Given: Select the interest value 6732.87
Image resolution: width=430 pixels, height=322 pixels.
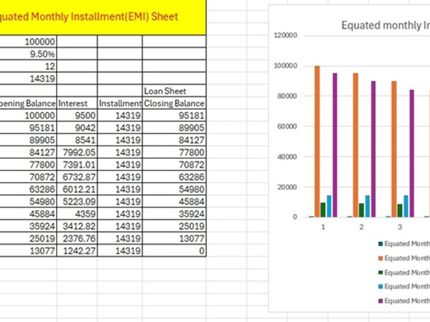Looking at the screenshot, I should coord(77,177).
